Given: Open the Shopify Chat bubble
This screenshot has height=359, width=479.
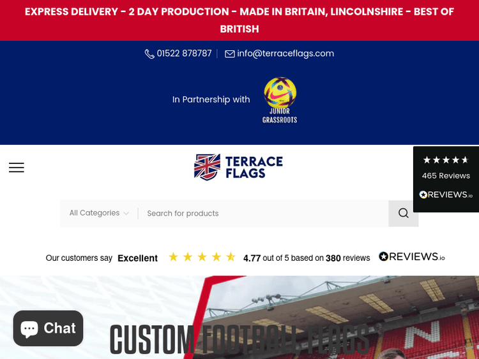Looking at the screenshot, I should 49,328.
